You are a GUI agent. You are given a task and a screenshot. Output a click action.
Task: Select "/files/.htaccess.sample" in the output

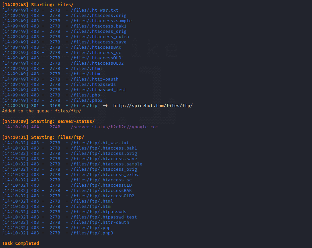(101, 21)
